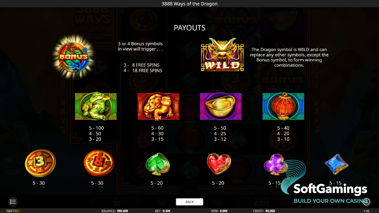Click the round icon at bottom right
The width and height of the screenshot is (379, 213).
(367, 201)
